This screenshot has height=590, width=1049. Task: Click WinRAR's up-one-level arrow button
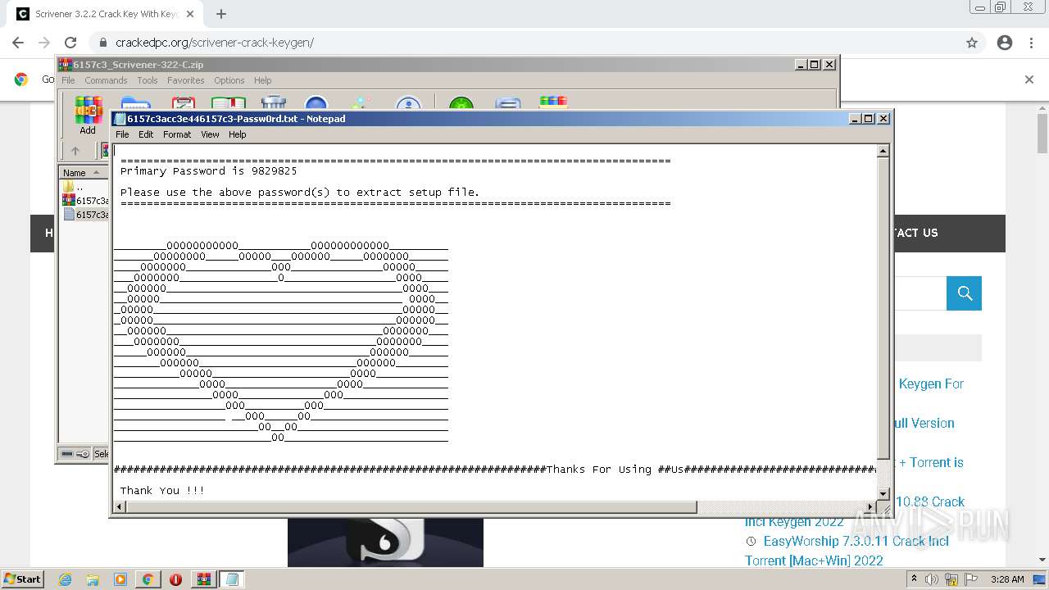(75, 151)
